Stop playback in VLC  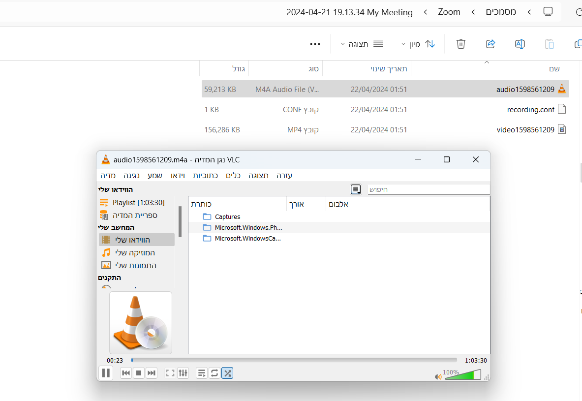click(x=139, y=373)
